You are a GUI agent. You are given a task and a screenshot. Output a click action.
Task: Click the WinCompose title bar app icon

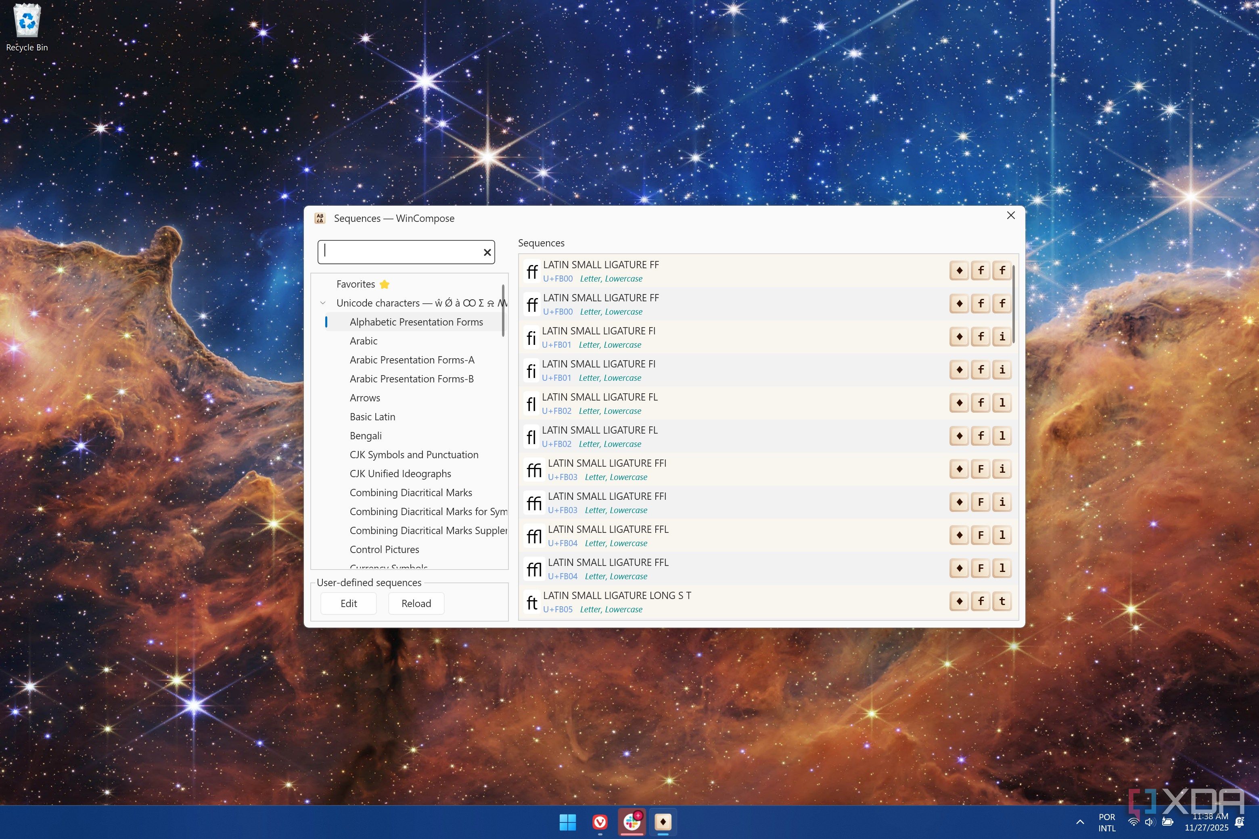[x=320, y=218]
